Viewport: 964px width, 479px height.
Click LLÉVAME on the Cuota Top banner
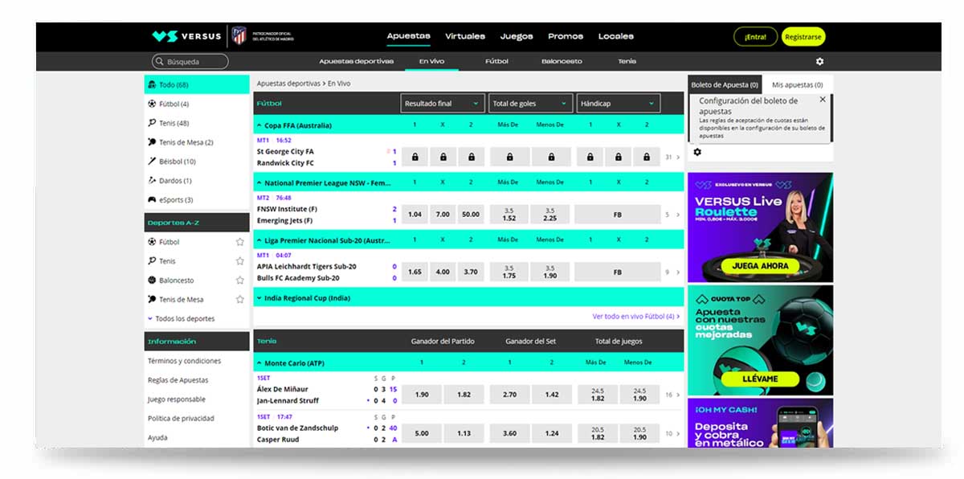pos(760,379)
